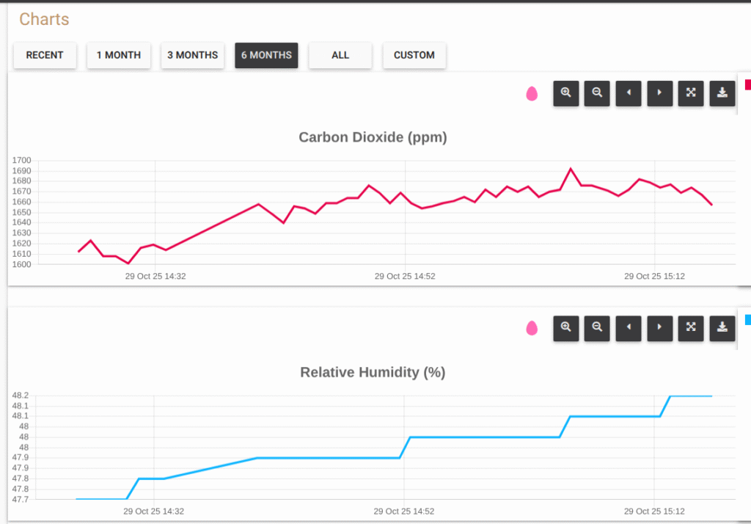Zoom in on Carbon Dioxide chart
This screenshot has width=751, height=524.
(x=566, y=93)
